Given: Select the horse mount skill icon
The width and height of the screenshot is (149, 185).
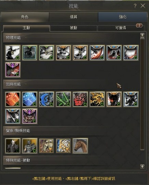Looking at the screenshot, I should (80, 146).
